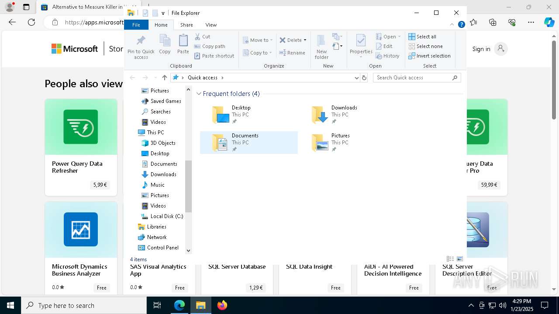Screen dimensions: 559x314
Task: Open Edge from the taskbar
Action: 179,305
